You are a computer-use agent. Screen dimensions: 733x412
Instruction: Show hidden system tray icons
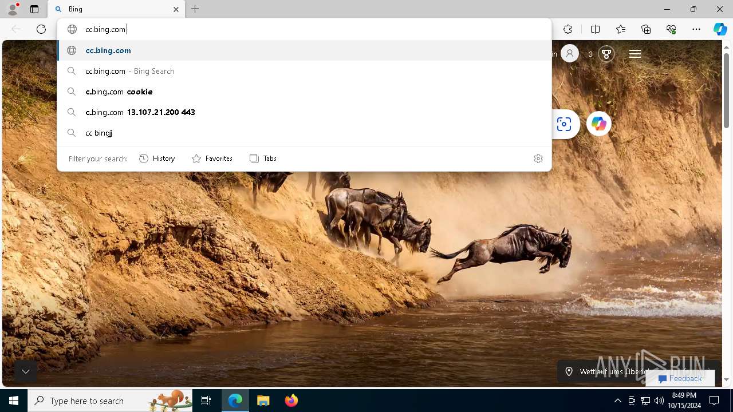click(x=617, y=401)
